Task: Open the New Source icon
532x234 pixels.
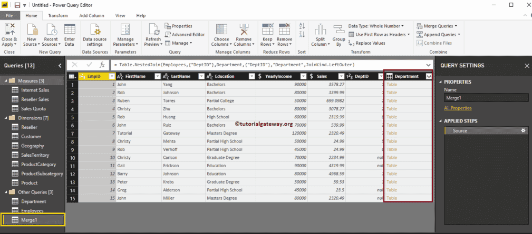Action: (32, 30)
